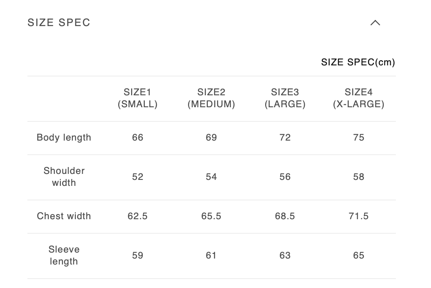The height and width of the screenshot is (288, 431).
Task: Click body length value 66
Action: point(138,138)
